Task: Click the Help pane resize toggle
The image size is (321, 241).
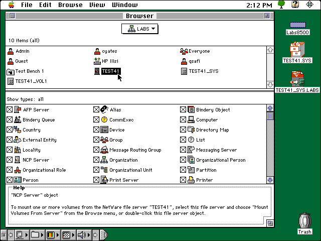Action: click(x=270, y=223)
